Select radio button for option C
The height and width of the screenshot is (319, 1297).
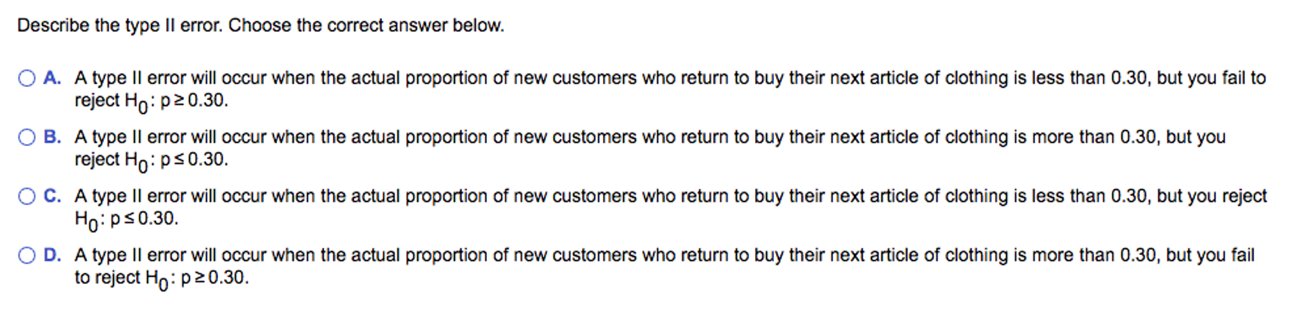click(x=27, y=197)
